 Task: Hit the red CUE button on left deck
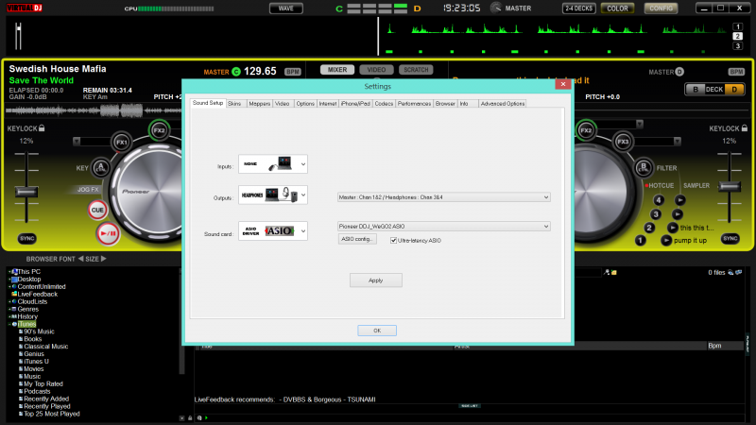pos(97,210)
